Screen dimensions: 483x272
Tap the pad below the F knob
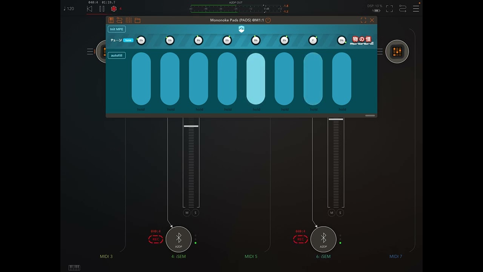[x=313, y=79]
